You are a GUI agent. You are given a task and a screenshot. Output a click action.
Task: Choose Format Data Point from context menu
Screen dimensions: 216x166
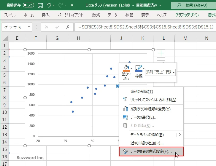coord(151,151)
